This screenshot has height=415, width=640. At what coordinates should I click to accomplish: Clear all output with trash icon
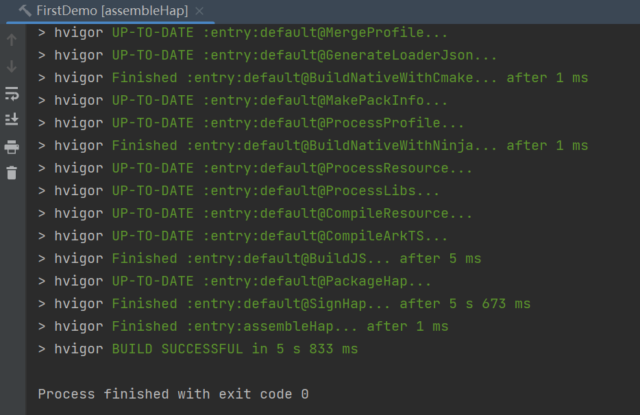12,173
